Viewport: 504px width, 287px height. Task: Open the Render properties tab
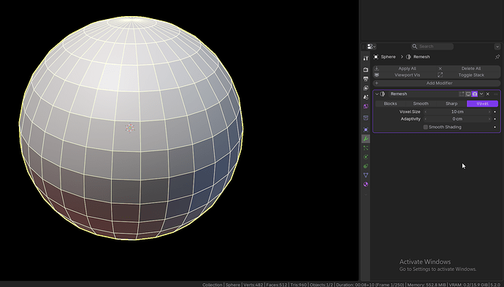point(366,69)
